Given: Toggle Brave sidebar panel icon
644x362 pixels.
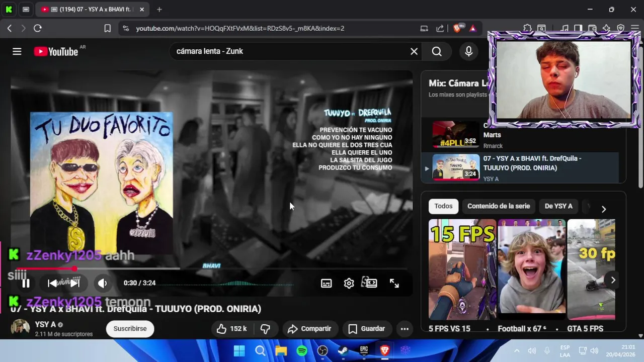Looking at the screenshot, I should click(x=578, y=28).
